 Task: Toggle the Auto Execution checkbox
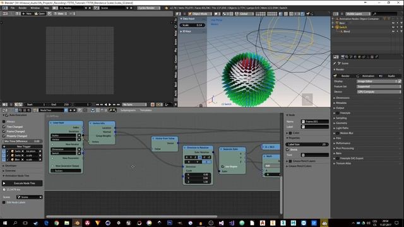(7, 115)
